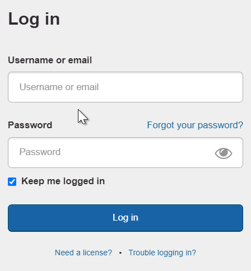Open the Forgot your password? link
Image resolution: width=251 pixels, height=271 pixels.
195,125
